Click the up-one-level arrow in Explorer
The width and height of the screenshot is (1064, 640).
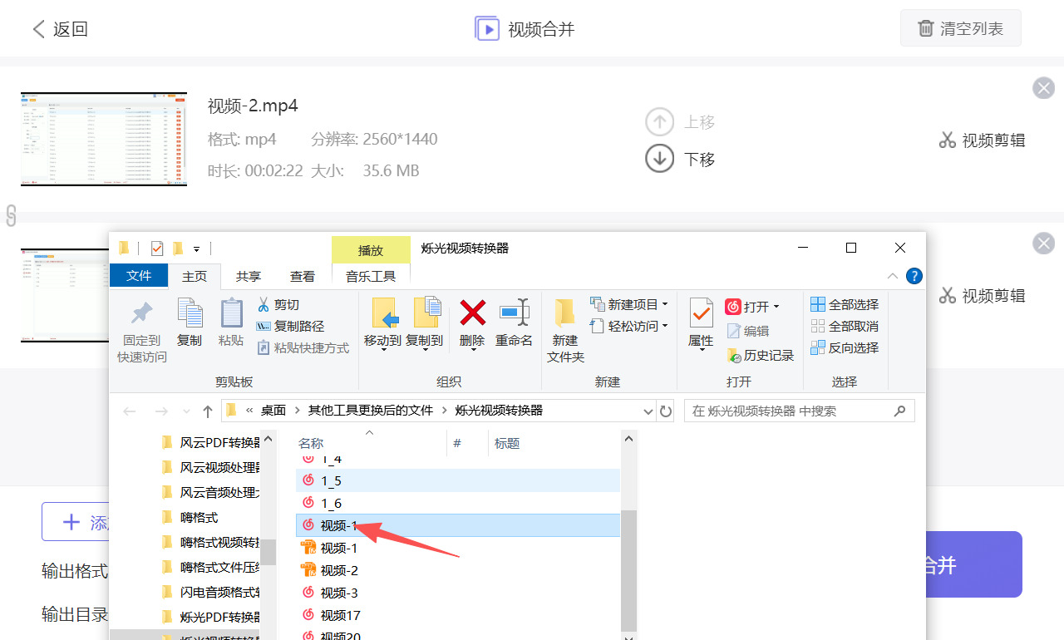pyautogui.click(x=208, y=411)
